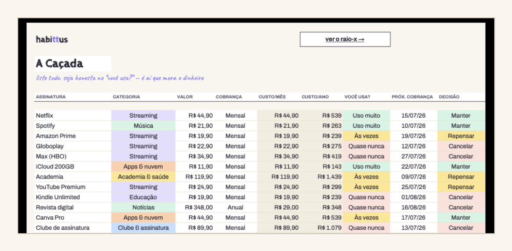512x251 pixels.
Task: Open Kindle Unlimited's Educação category dropdown
Action: pos(143,197)
